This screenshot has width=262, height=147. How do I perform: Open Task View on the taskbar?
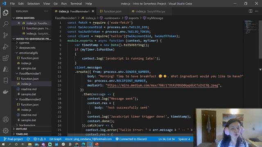(23, 144)
